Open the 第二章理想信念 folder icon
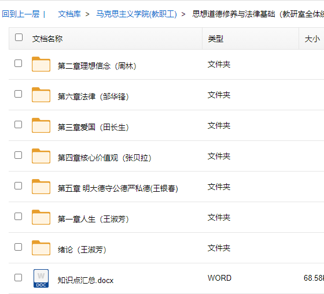This screenshot has width=324, height=294. (41, 64)
